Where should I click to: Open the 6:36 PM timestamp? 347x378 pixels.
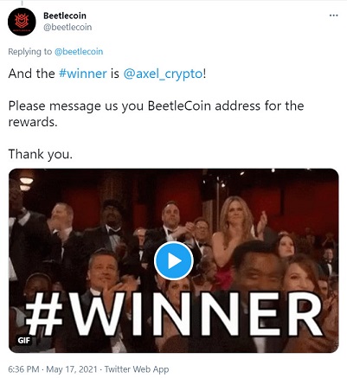pos(23,369)
